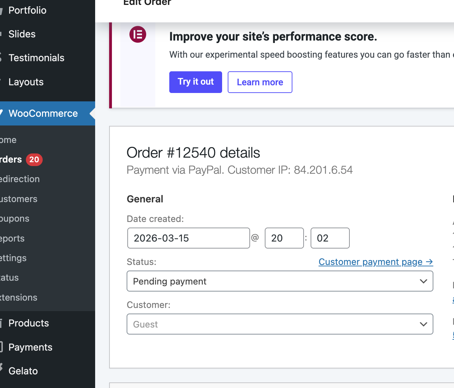Open Testimonials in the sidebar

tap(36, 58)
